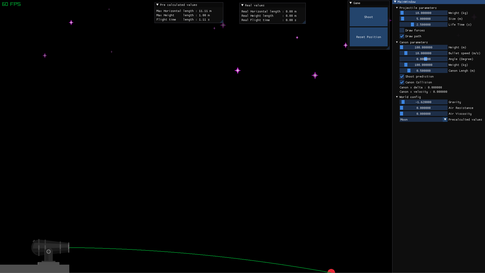485x273 pixels.
Task: Collapse the Game window
Action: [351, 3]
